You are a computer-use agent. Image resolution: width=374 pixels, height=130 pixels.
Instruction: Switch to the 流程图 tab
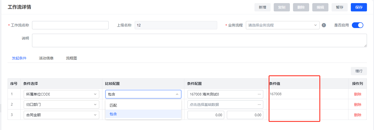tap(71, 58)
